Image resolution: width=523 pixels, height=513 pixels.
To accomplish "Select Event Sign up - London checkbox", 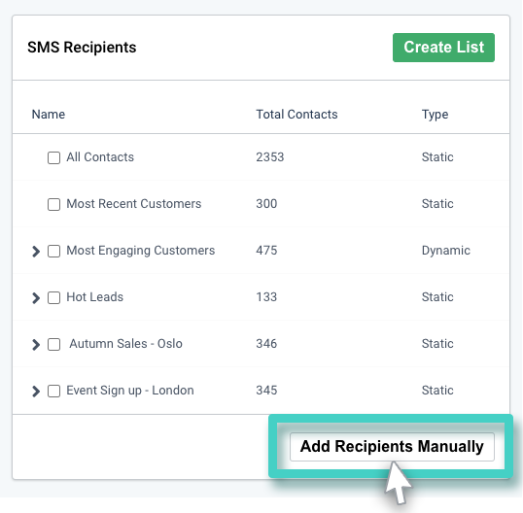I will [x=53, y=391].
